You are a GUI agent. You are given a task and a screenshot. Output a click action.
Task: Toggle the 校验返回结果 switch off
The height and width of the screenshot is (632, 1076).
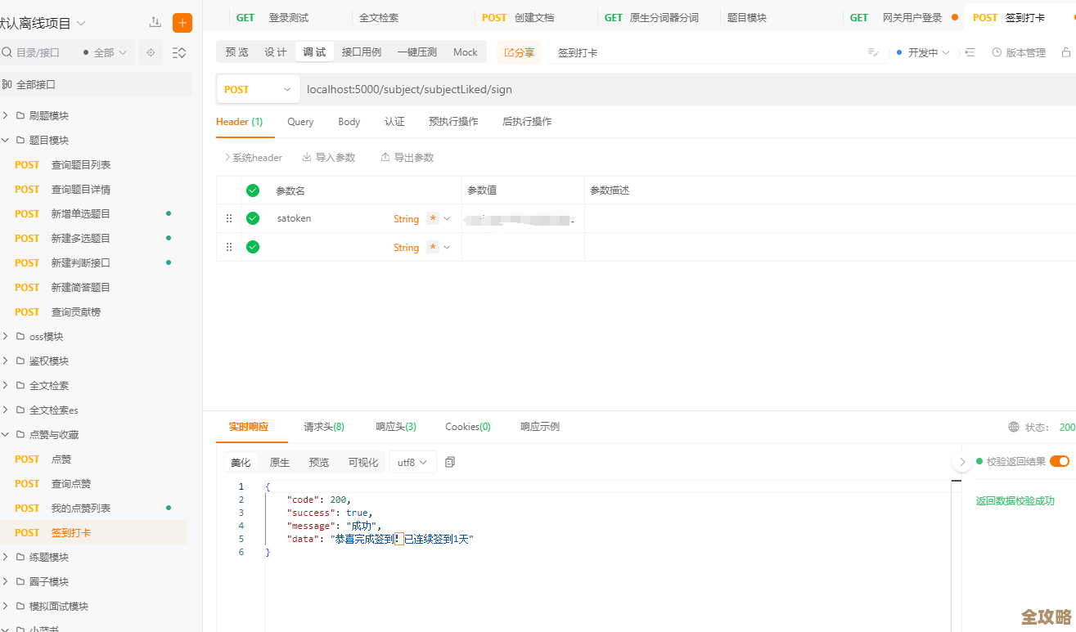click(x=1060, y=461)
